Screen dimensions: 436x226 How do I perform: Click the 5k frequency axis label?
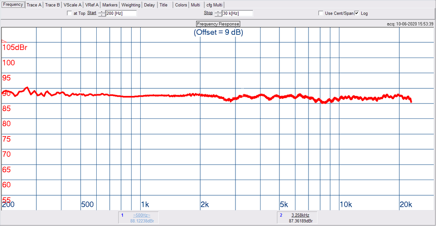pos(284,204)
